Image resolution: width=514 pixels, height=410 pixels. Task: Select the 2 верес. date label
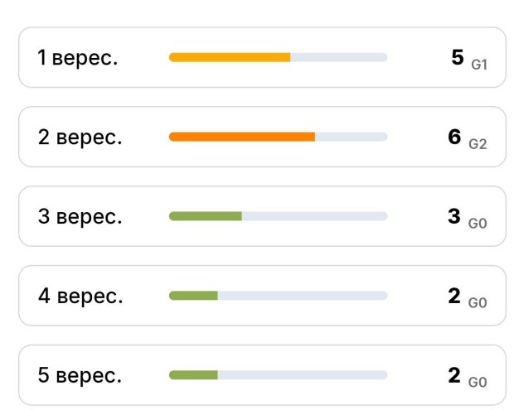pos(80,137)
